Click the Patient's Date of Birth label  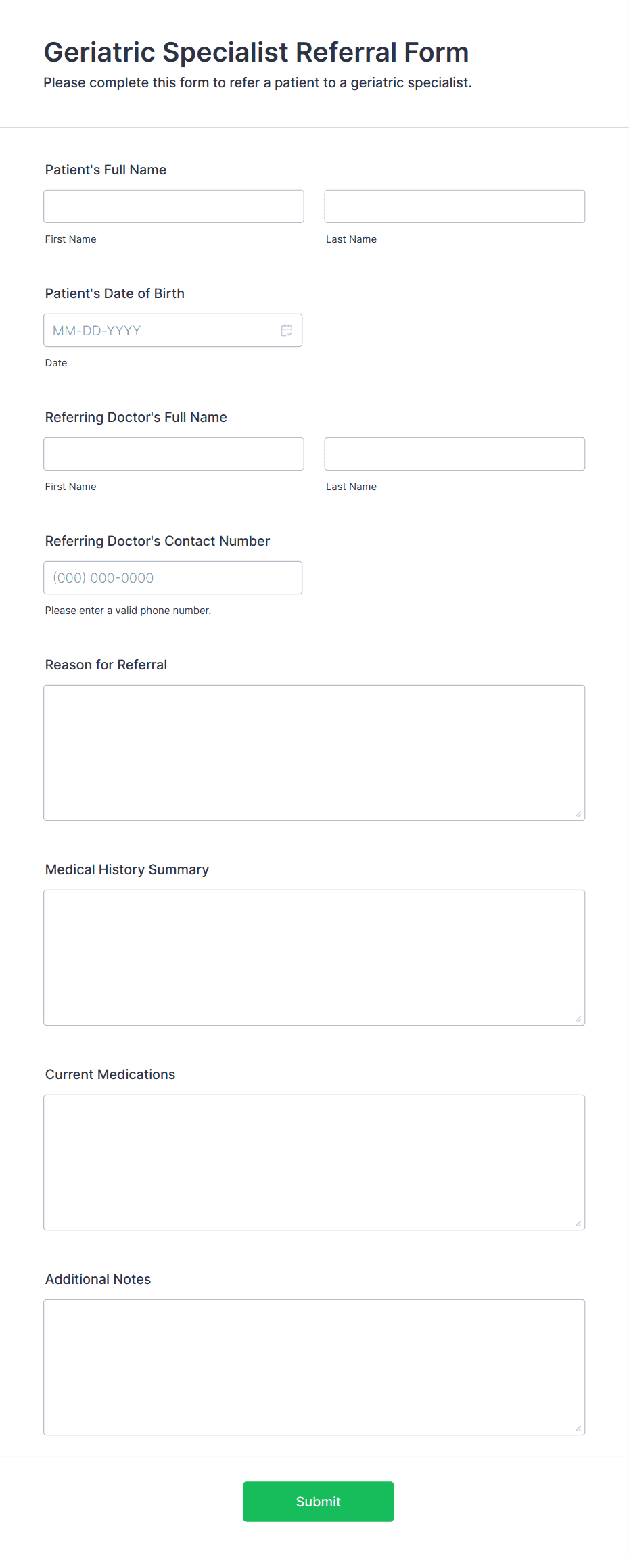tap(114, 293)
